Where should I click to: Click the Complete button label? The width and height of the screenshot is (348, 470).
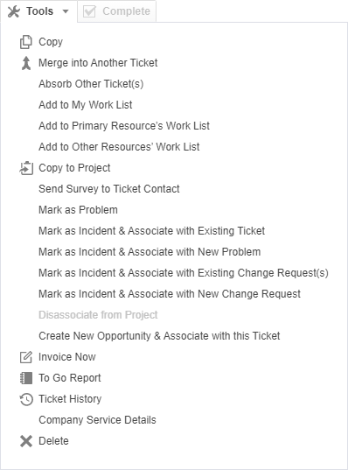coord(126,11)
